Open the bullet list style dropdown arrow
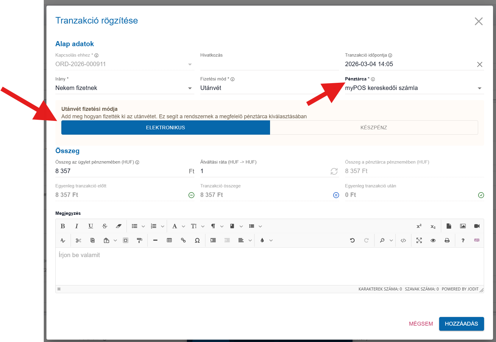Image resolution: width=496 pixels, height=342 pixels. [143, 226]
